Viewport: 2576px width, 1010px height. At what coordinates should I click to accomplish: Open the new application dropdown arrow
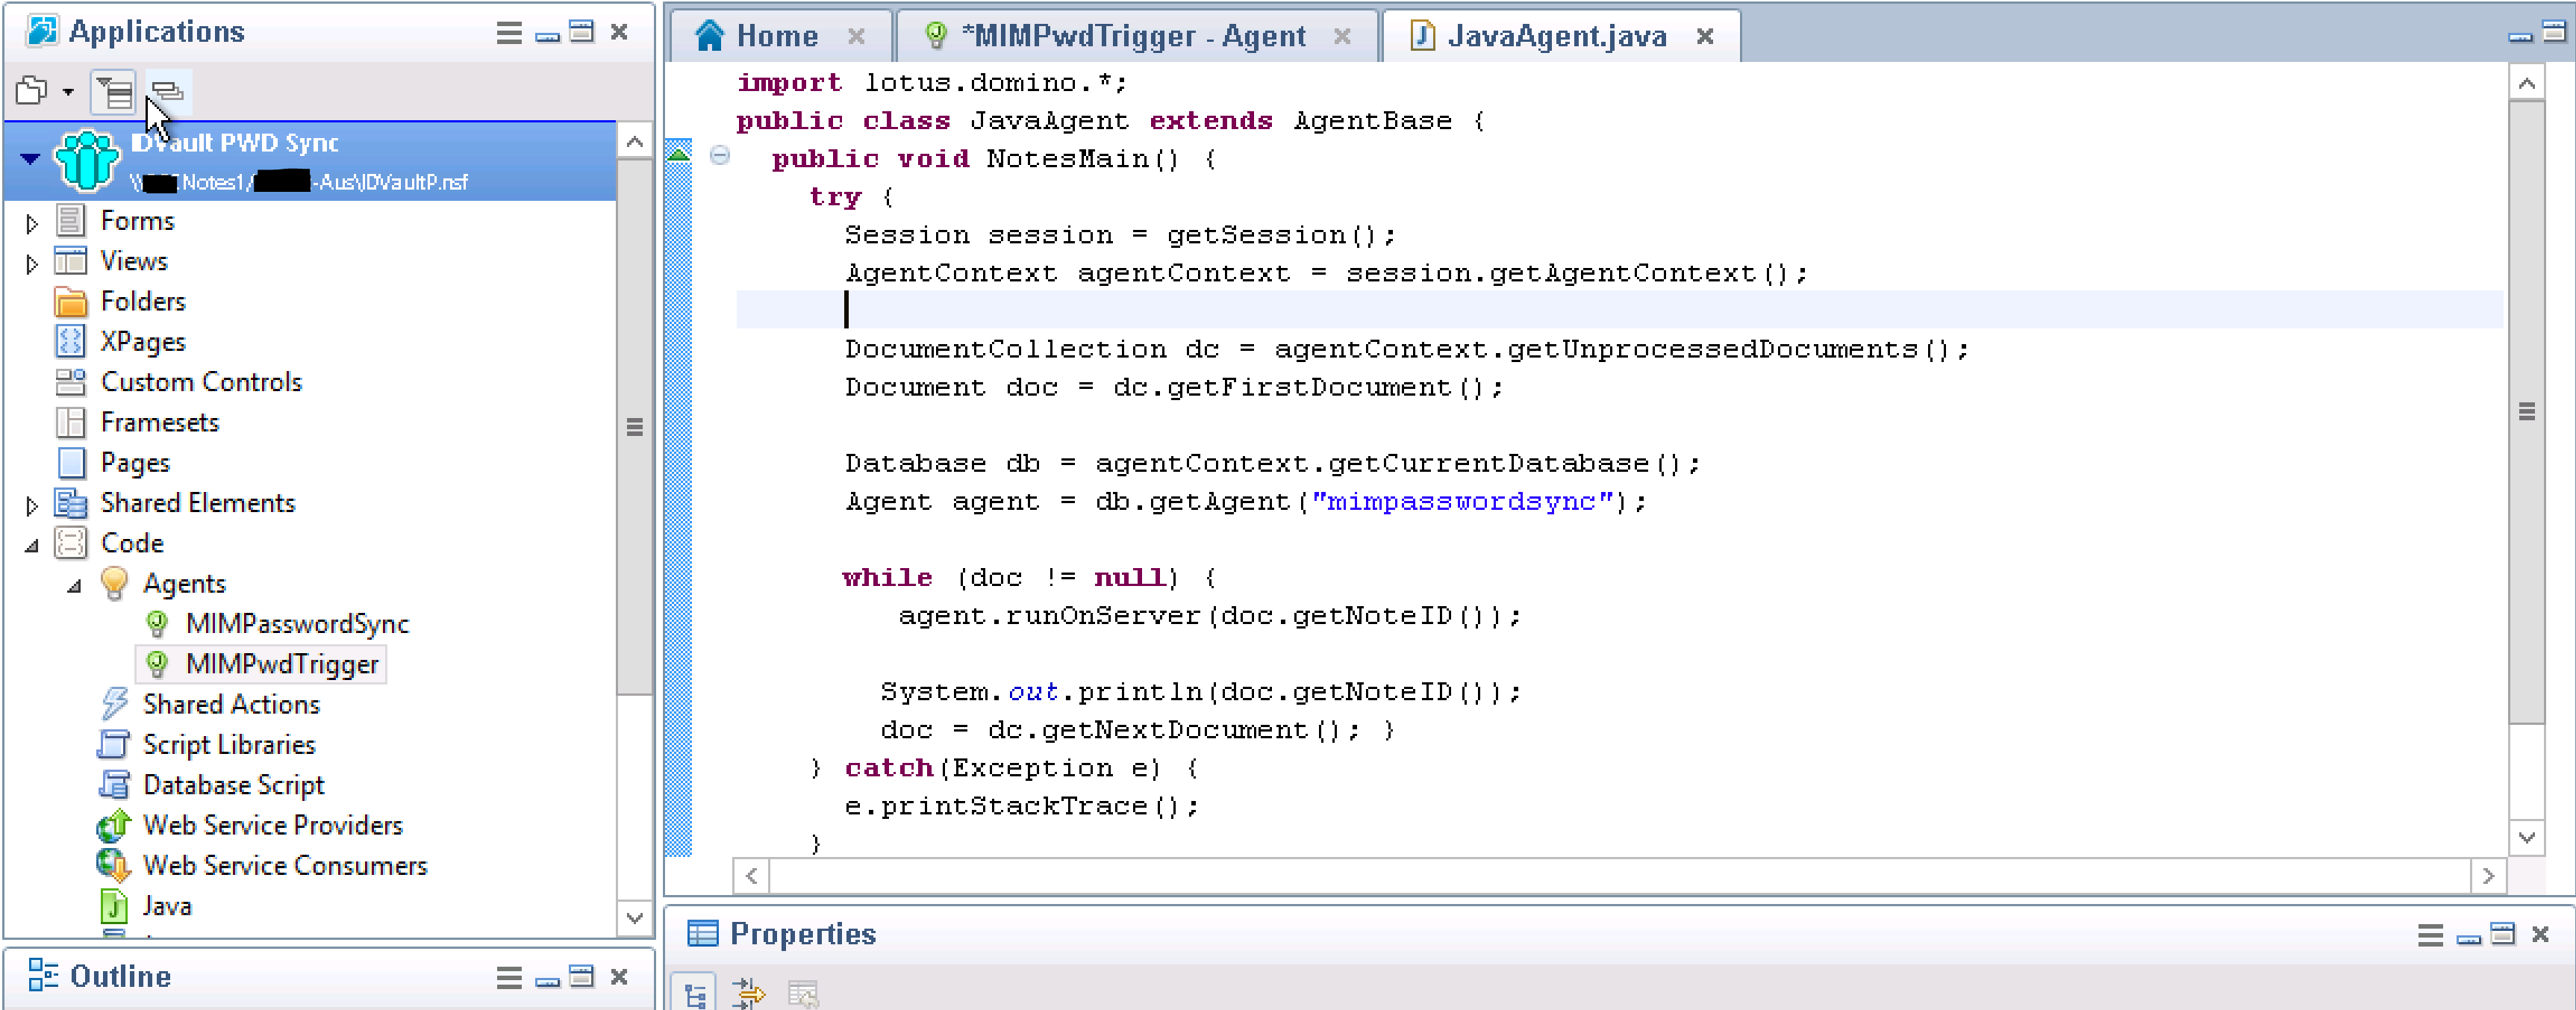click(68, 91)
